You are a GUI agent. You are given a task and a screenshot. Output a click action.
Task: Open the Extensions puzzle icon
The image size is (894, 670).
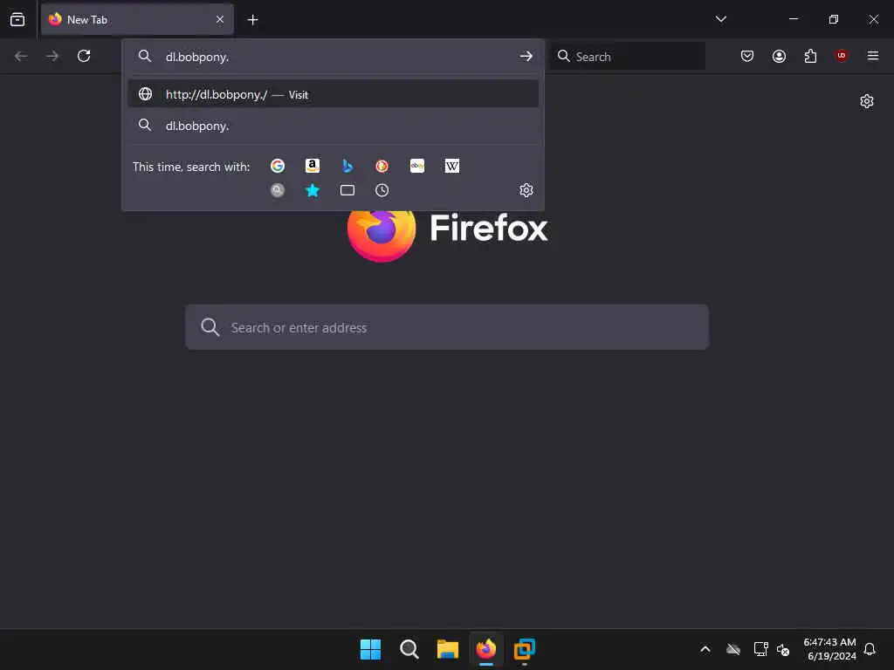click(810, 56)
